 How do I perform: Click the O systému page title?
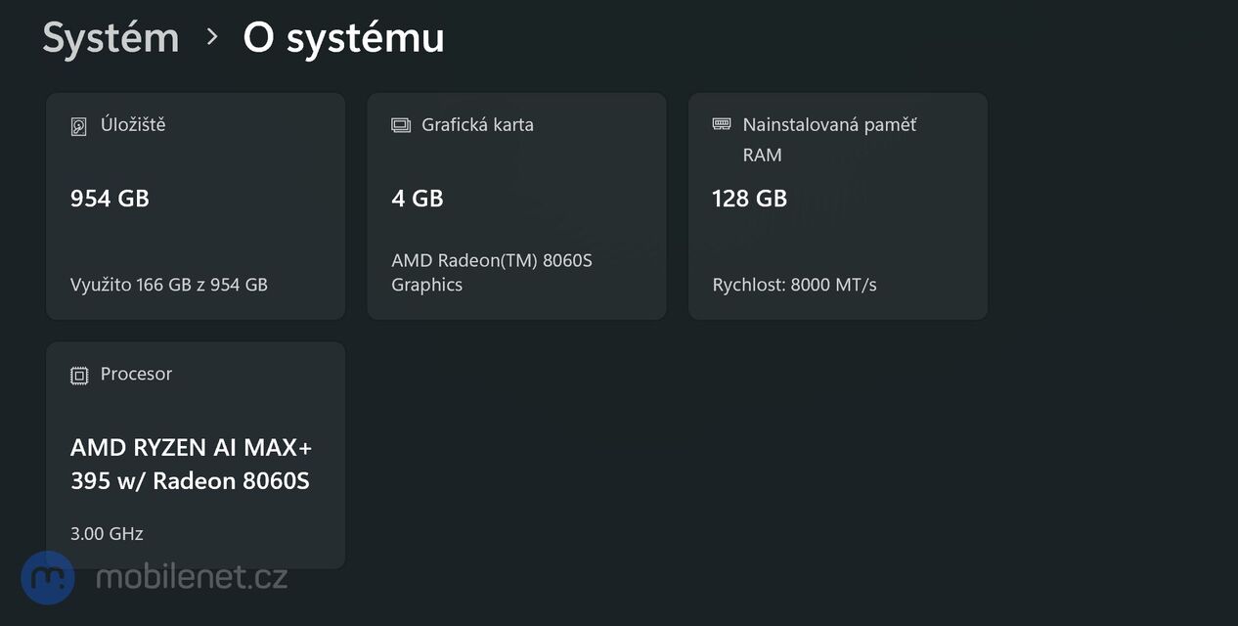pyautogui.click(x=344, y=37)
